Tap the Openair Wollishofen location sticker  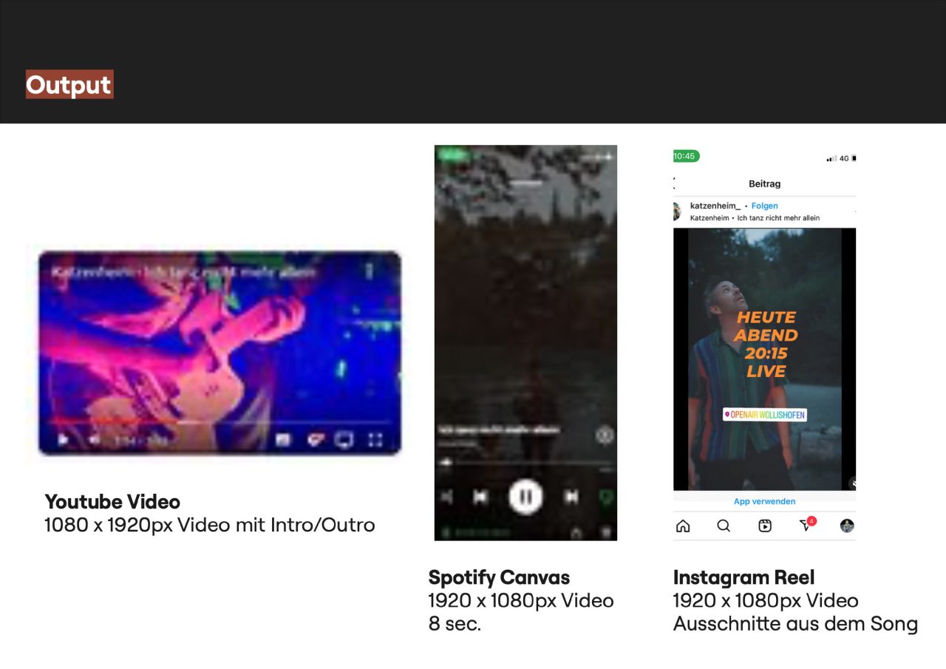pos(765,415)
